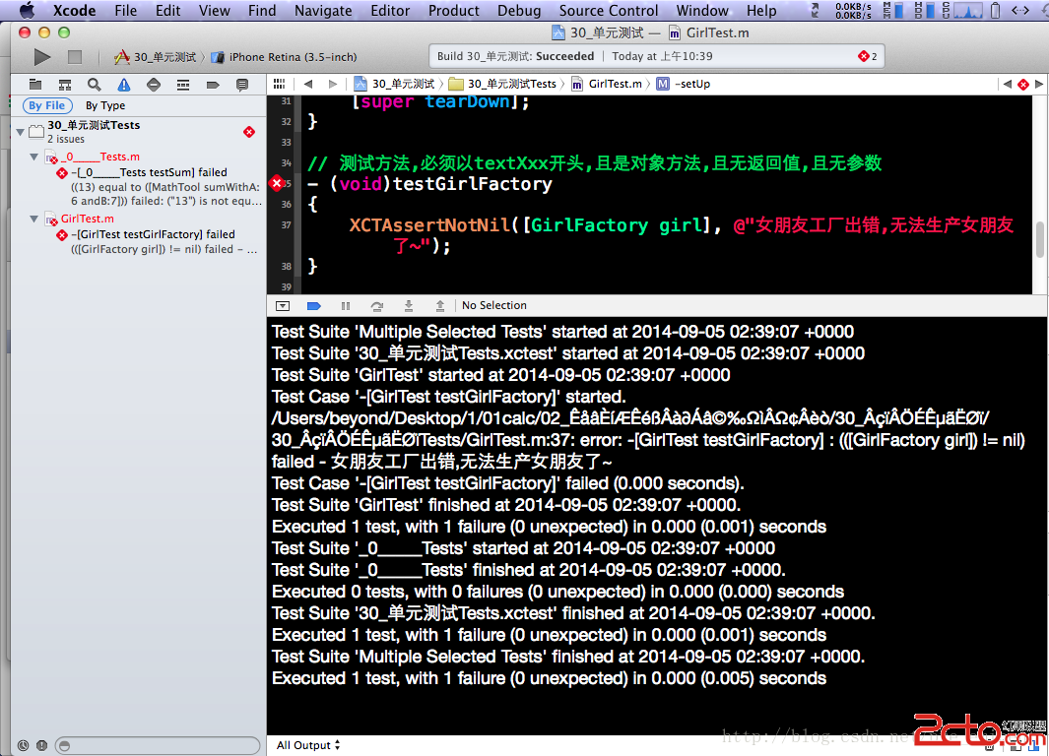Image resolution: width=1049 pixels, height=756 pixels.
Task: Collapse the _0____Tests.m issue file
Action: point(34,157)
